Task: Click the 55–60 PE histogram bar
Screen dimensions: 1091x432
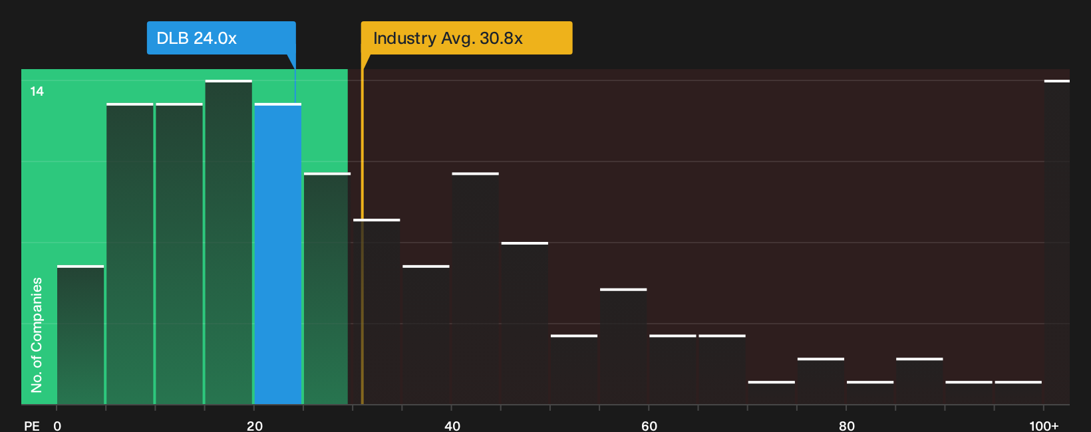Action: tap(623, 346)
